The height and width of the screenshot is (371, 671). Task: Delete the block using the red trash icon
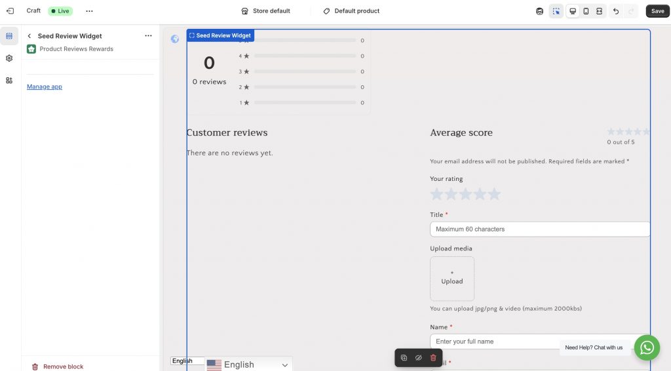[x=433, y=358]
